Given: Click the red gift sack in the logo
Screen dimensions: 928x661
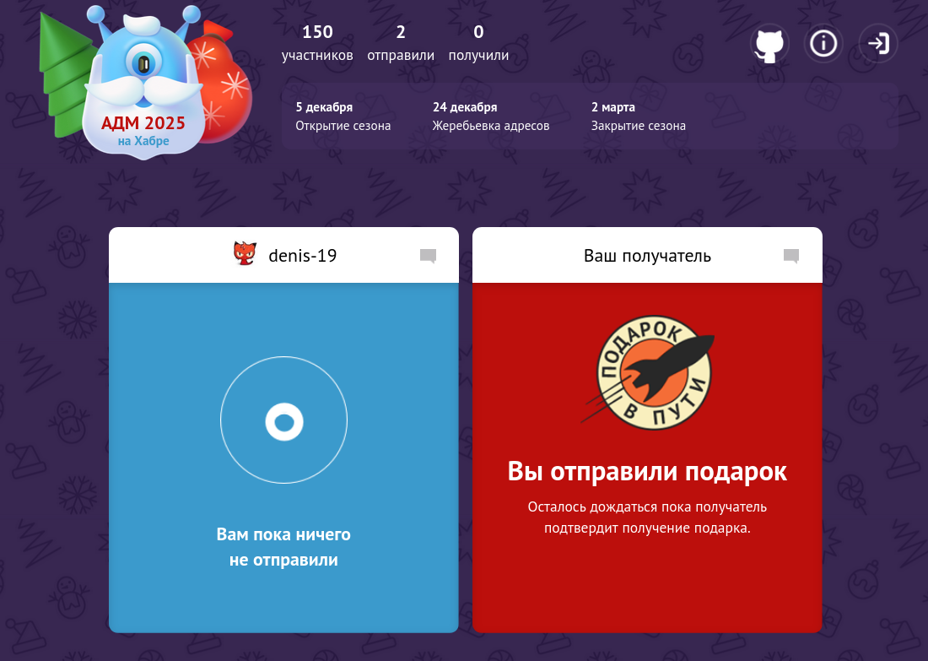Looking at the screenshot, I should point(225,83).
